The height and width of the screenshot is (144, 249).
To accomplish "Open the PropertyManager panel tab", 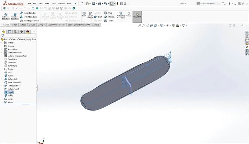I will coord(10,32).
